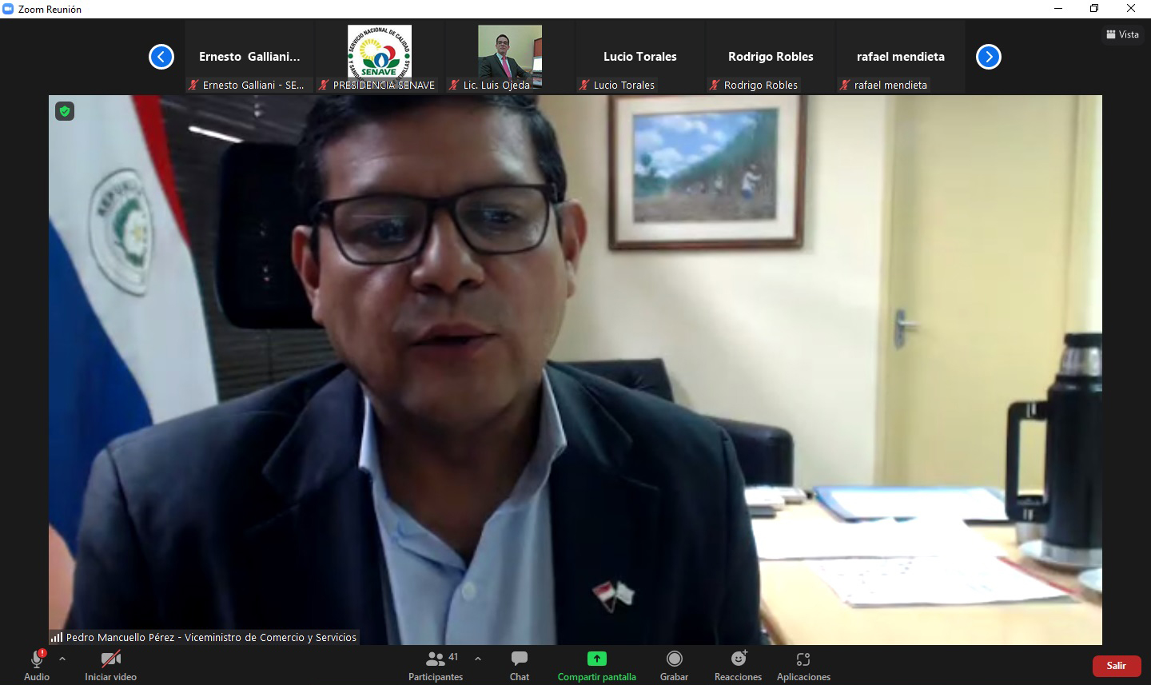Click the muted mic icon on PRESIDENCIA SENAVE
The height and width of the screenshot is (685, 1151).
click(x=324, y=85)
